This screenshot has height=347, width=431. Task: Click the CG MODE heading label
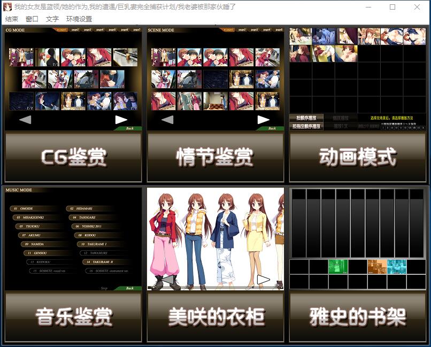15,30
